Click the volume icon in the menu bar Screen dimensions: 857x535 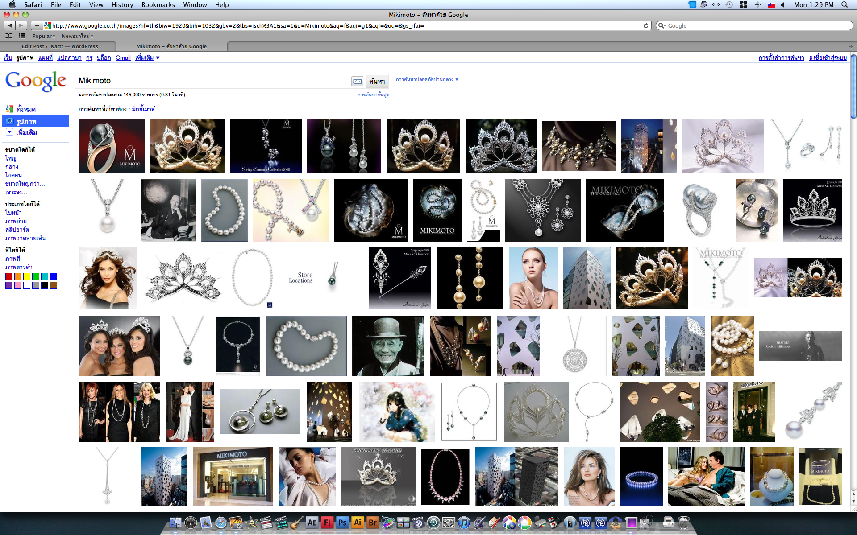(x=782, y=4)
